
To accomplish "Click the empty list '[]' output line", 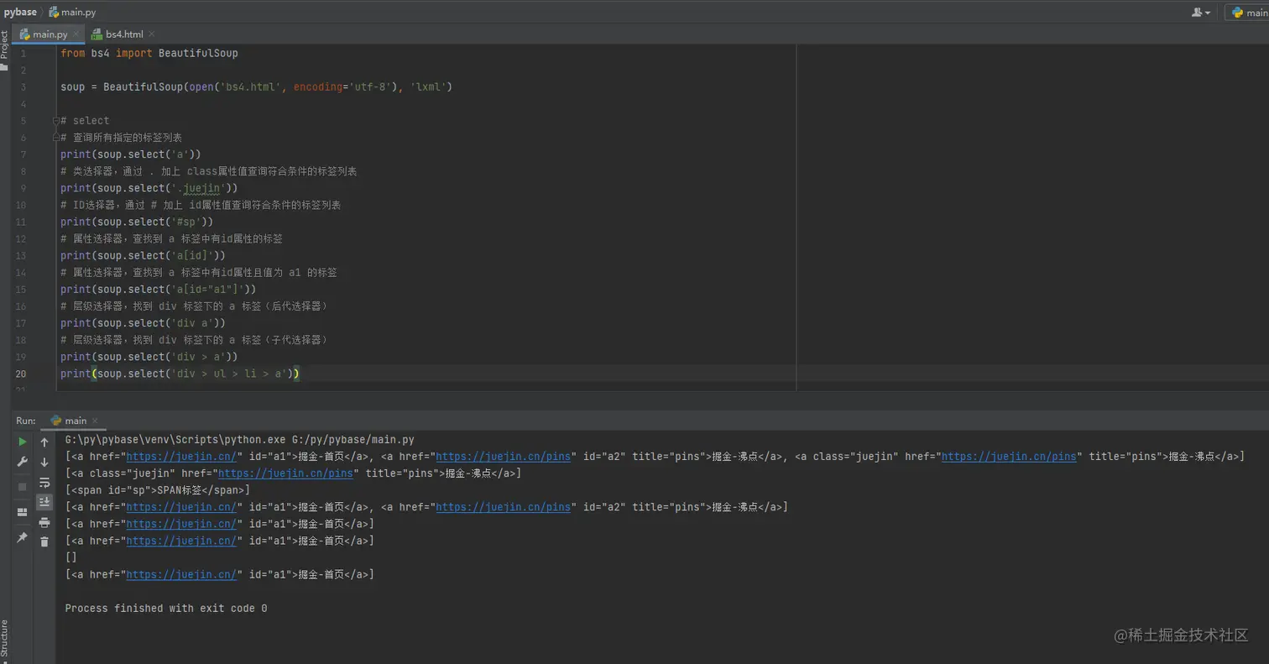I will (x=71, y=557).
